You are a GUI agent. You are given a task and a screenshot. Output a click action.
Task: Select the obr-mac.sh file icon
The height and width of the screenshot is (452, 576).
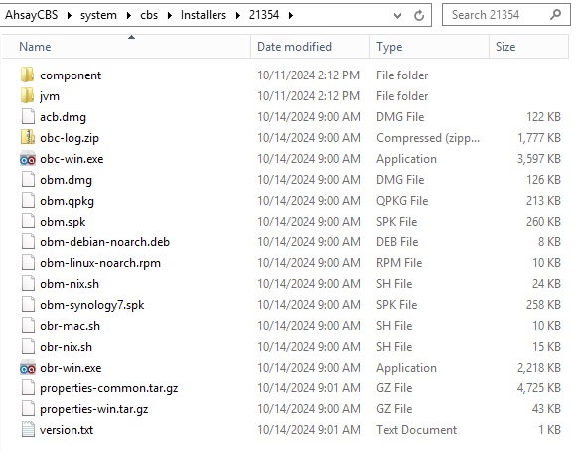28,326
